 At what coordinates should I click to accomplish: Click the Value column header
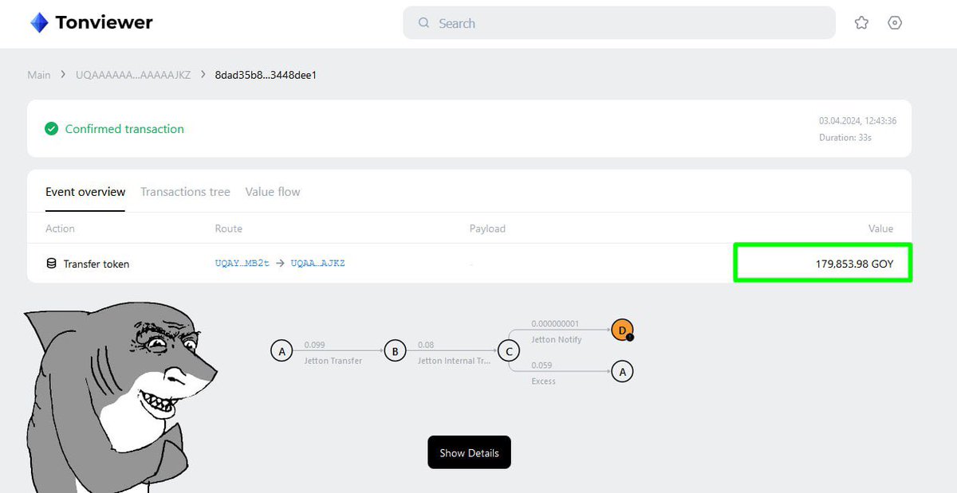(880, 229)
